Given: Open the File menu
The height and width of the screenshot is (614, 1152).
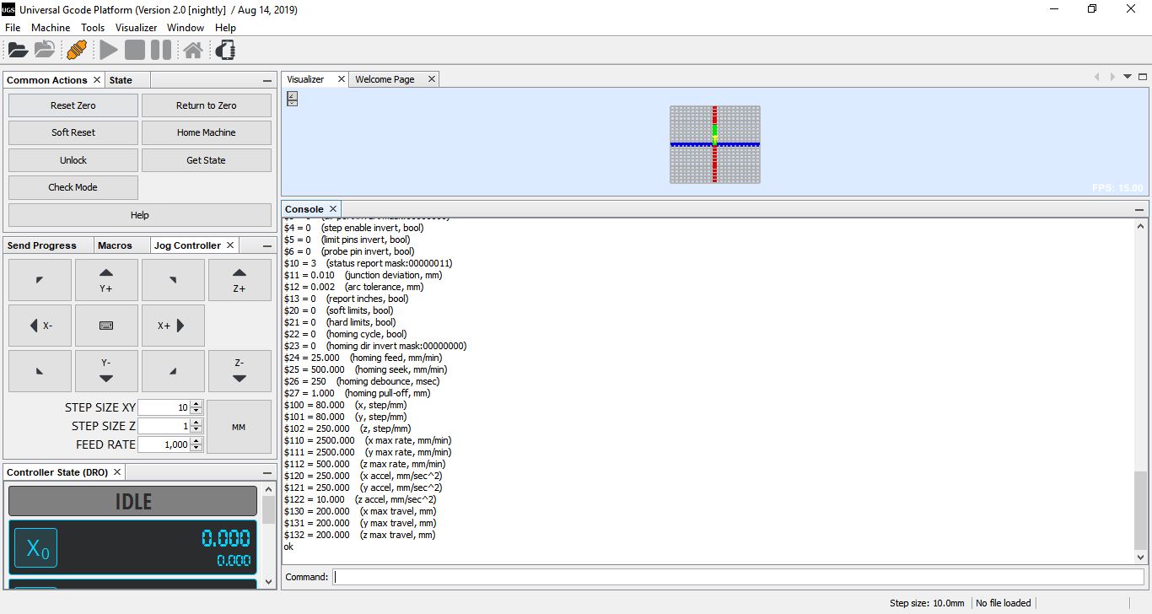Looking at the screenshot, I should (x=13, y=28).
